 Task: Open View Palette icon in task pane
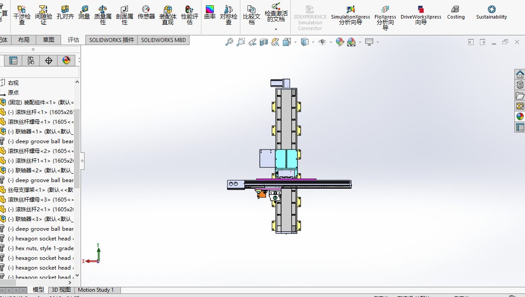pyautogui.click(x=520, y=107)
